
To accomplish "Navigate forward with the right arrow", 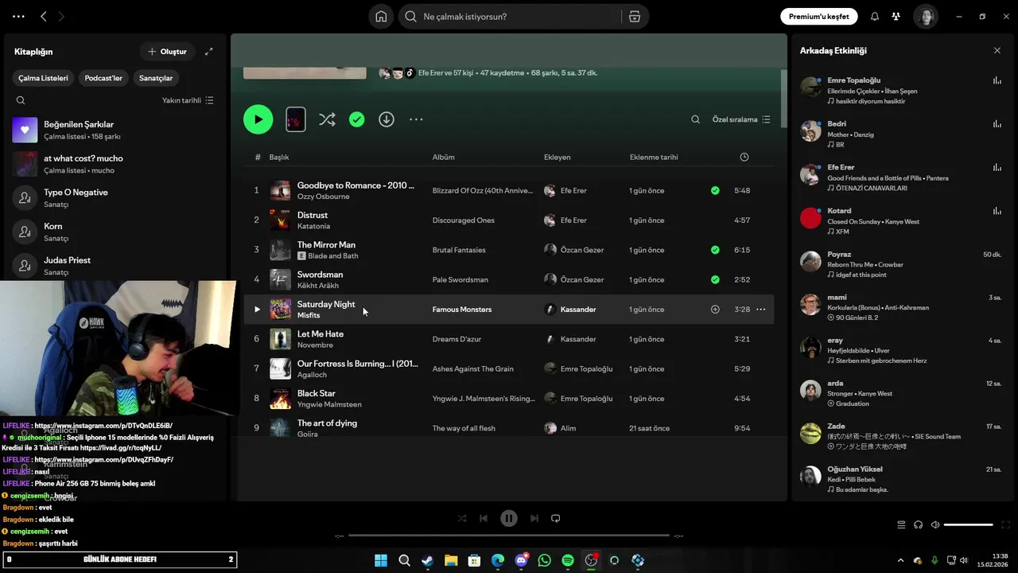I will 61,17.
